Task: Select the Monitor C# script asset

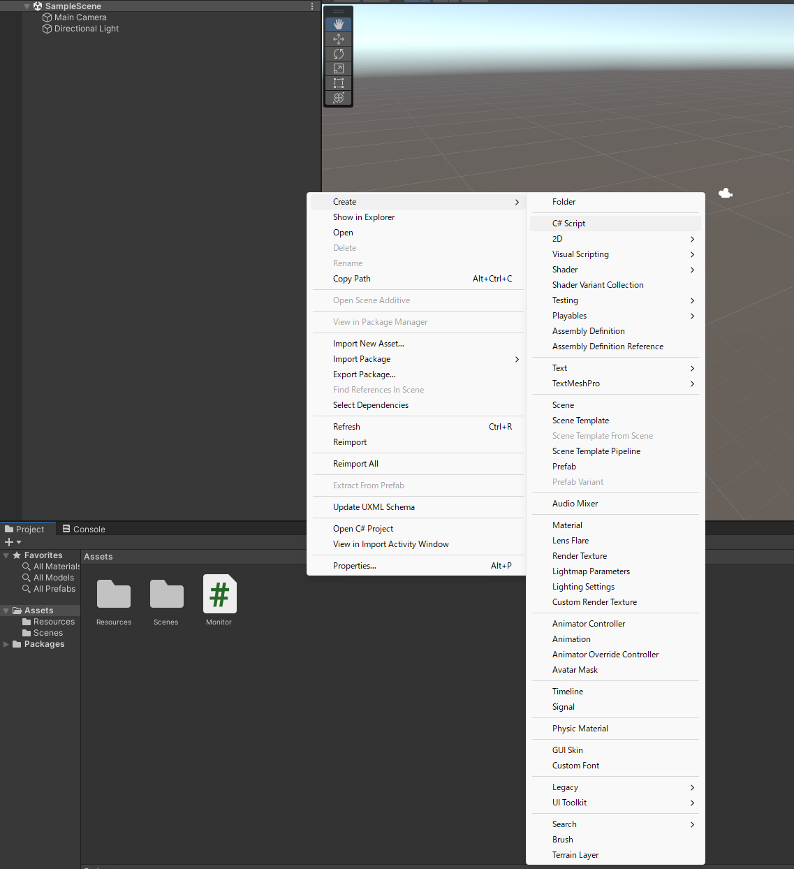Action: [219, 600]
